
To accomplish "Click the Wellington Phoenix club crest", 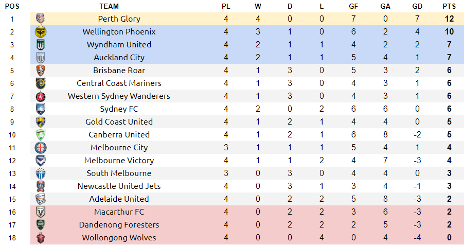I will [41, 32].
